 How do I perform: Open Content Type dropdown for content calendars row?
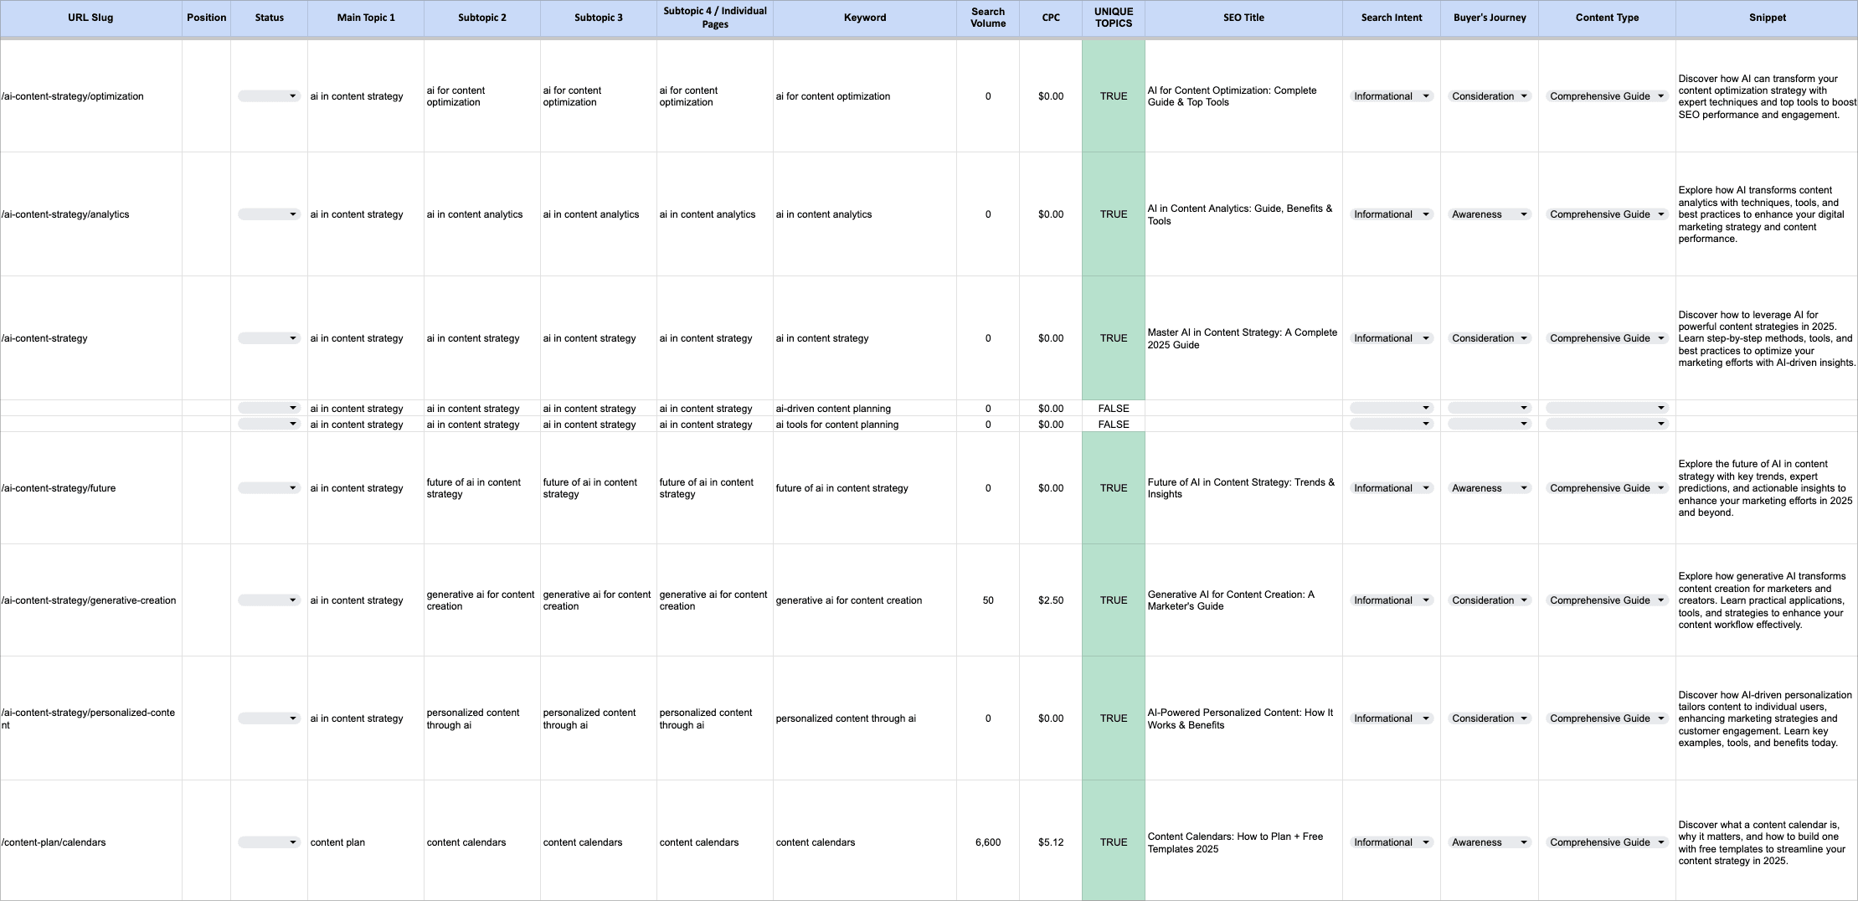coord(1606,842)
